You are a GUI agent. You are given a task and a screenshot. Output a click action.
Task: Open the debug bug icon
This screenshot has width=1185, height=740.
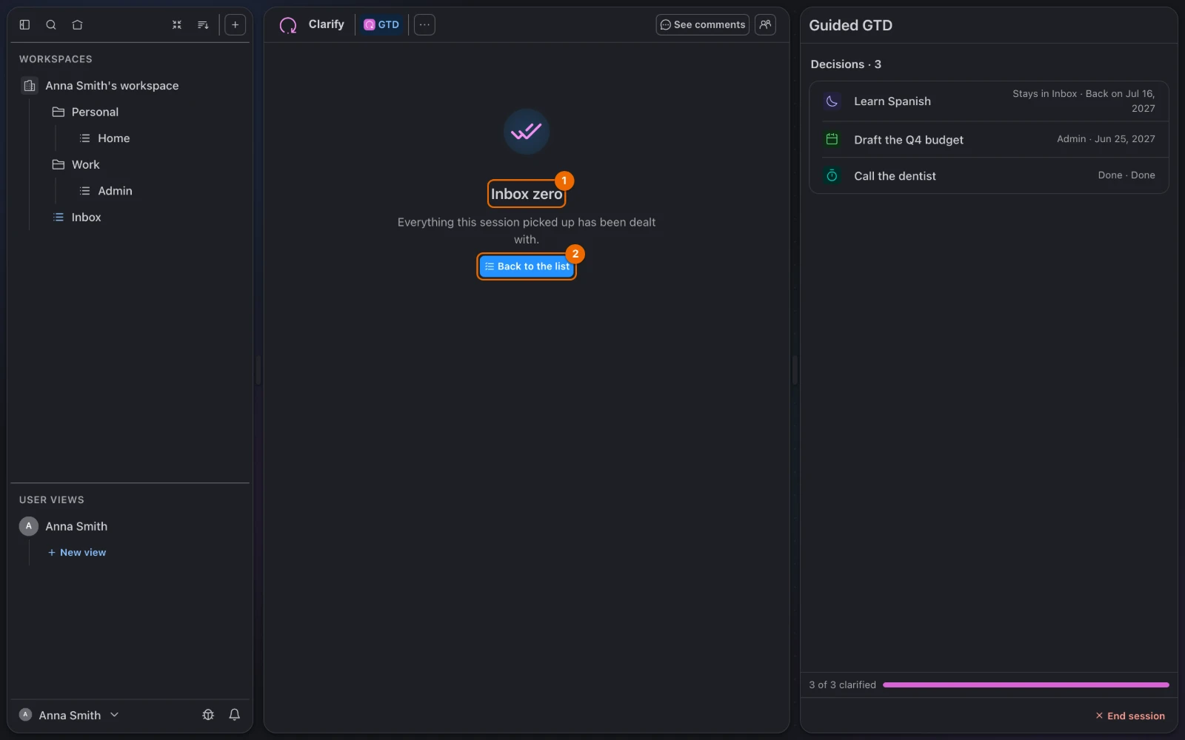point(208,715)
